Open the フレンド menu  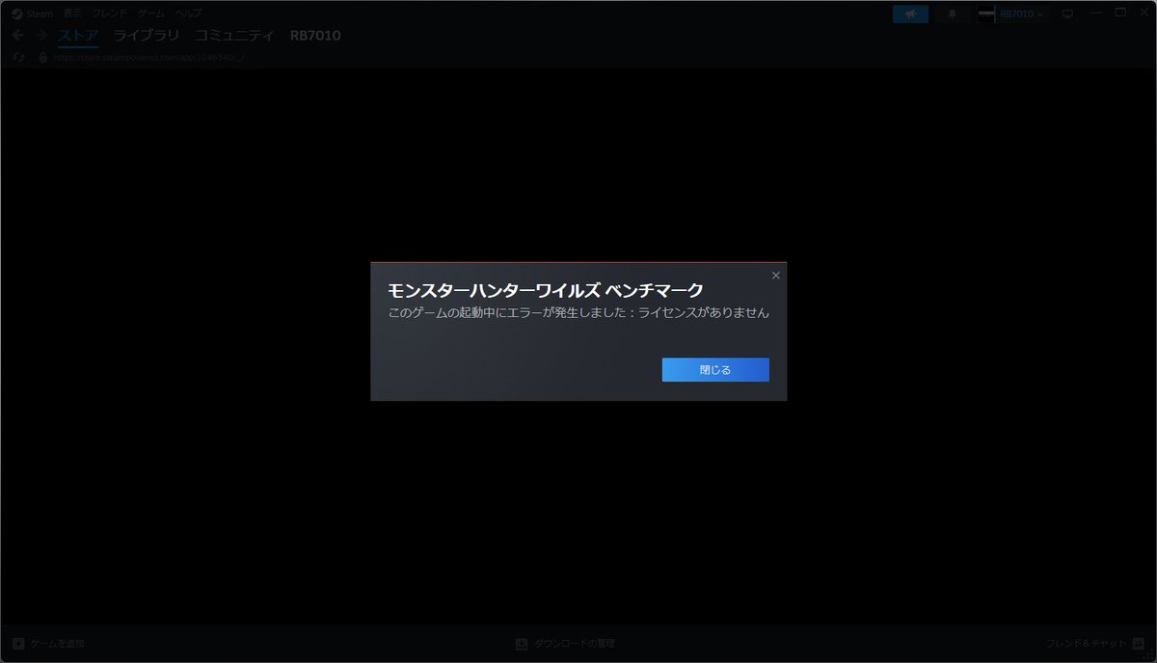pos(109,13)
